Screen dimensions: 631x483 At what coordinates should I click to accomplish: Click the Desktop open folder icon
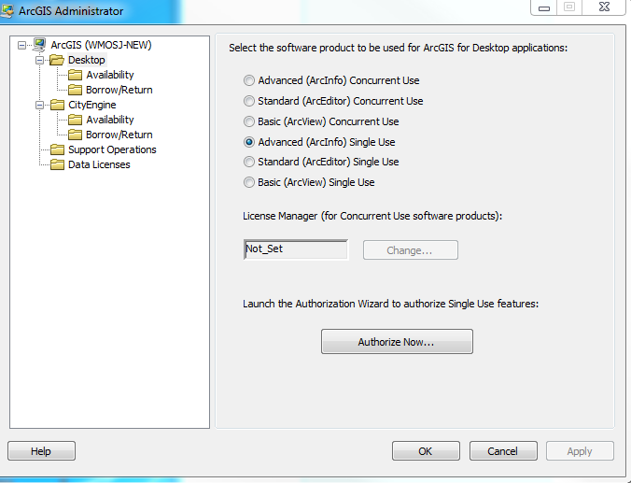click(57, 60)
